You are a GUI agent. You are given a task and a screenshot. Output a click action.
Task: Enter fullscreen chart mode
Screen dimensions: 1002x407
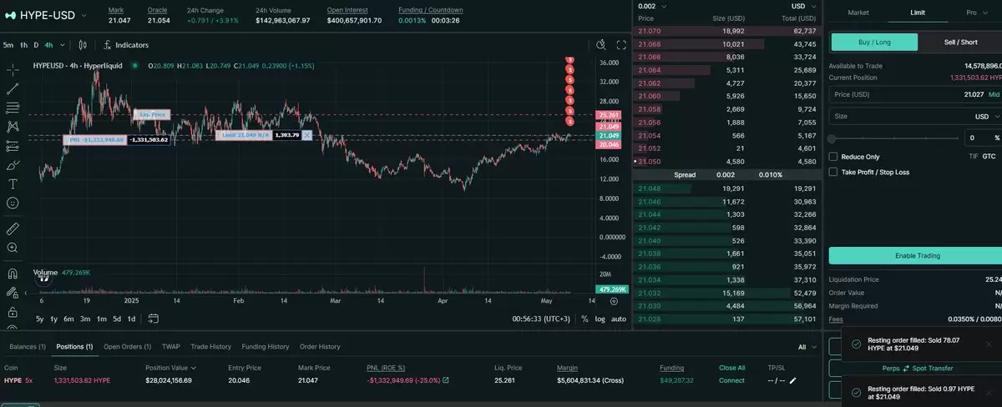pyautogui.click(x=621, y=45)
